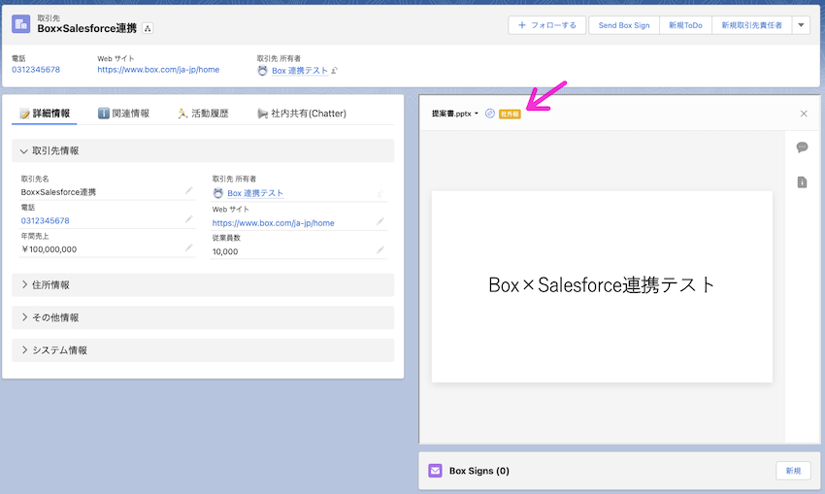Edit the 従業員数 field pencil icon
The image size is (825, 494).
[x=380, y=249]
